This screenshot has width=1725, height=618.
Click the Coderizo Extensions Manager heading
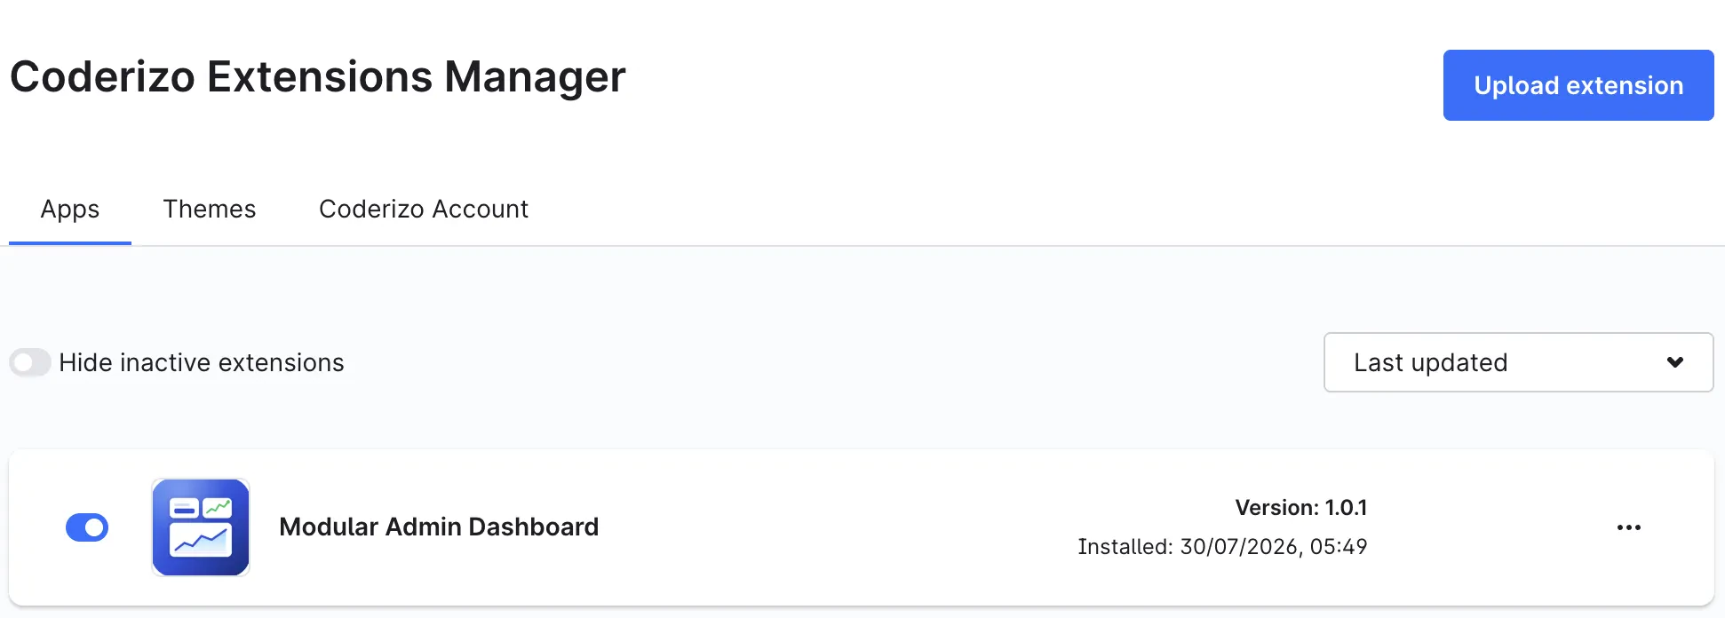click(318, 76)
